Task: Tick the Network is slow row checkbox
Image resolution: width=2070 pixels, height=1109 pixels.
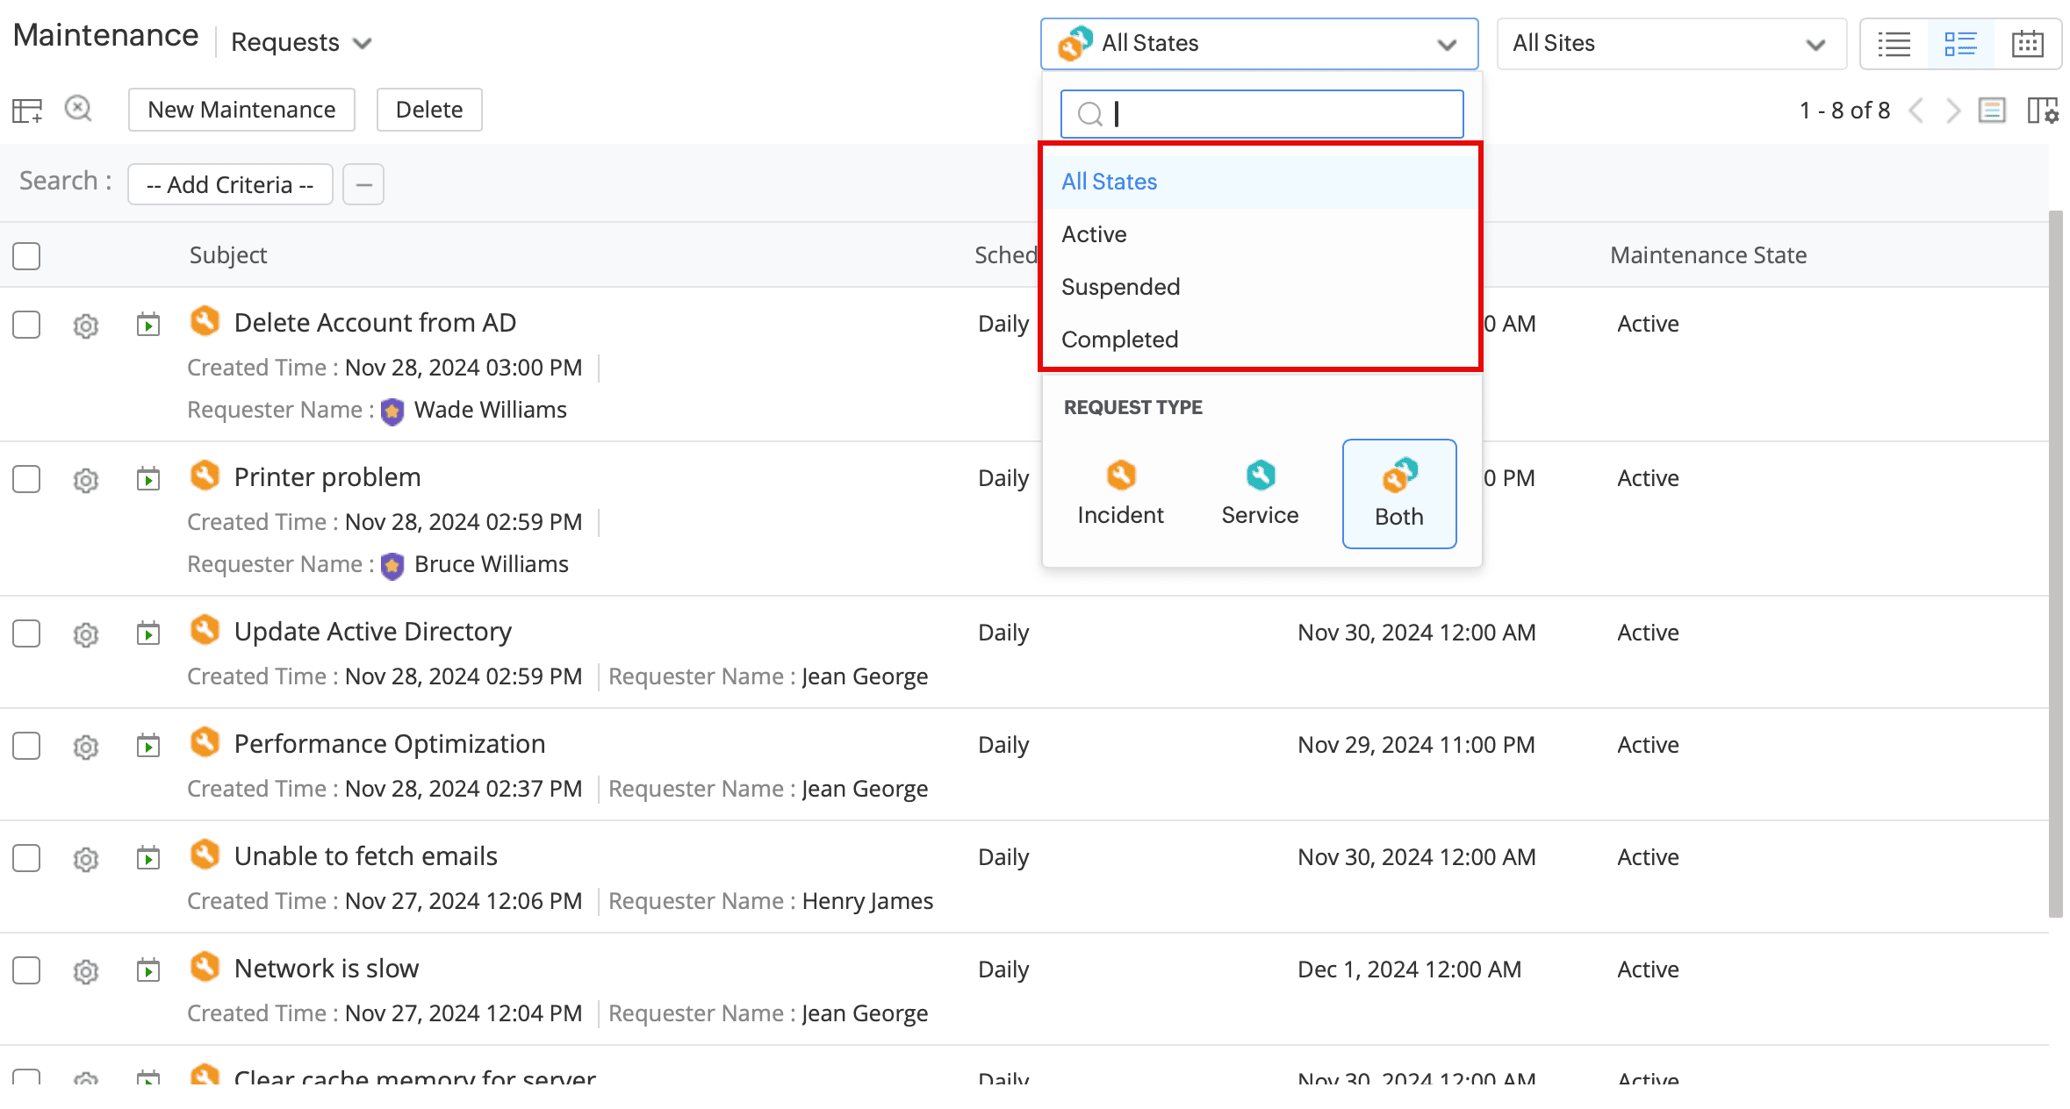Action: click(26, 970)
